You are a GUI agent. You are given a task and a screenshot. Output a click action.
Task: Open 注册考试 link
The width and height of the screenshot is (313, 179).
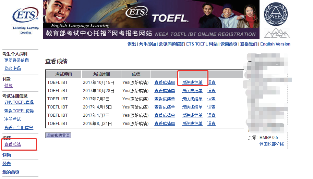pos(13,119)
